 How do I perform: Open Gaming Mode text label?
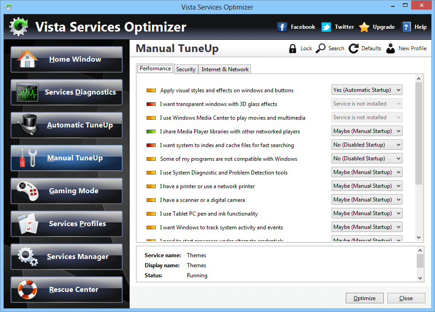point(74,191)
